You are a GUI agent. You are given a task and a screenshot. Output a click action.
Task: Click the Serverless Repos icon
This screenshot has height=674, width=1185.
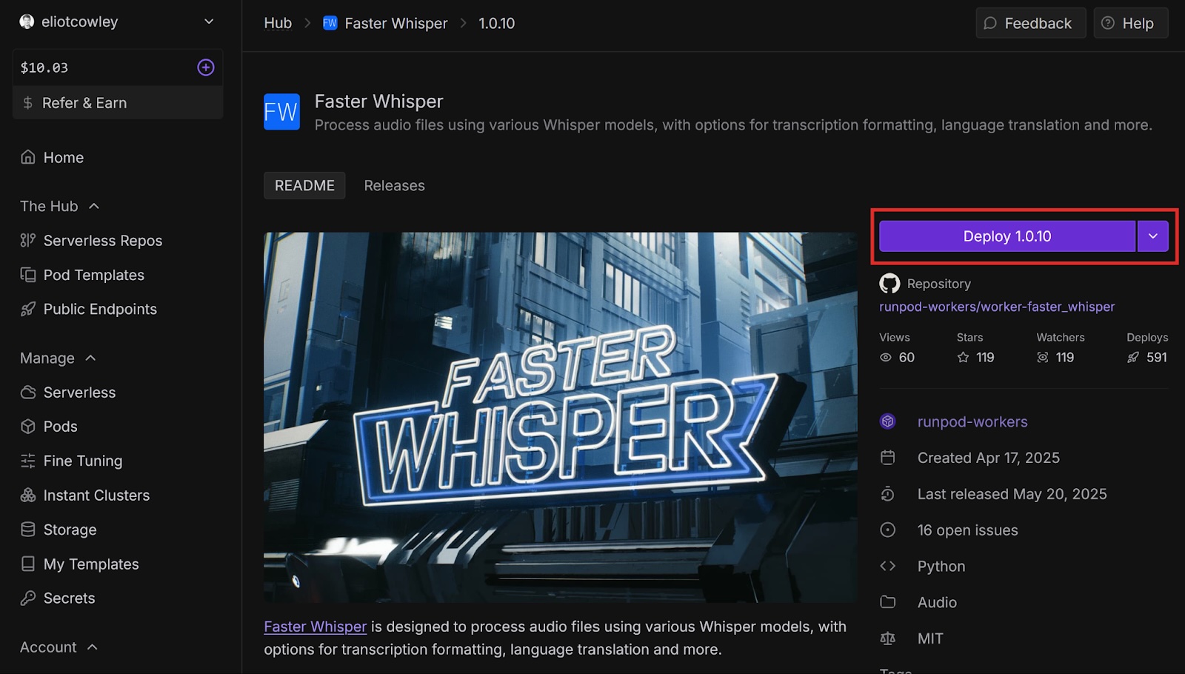pos(28,240)
